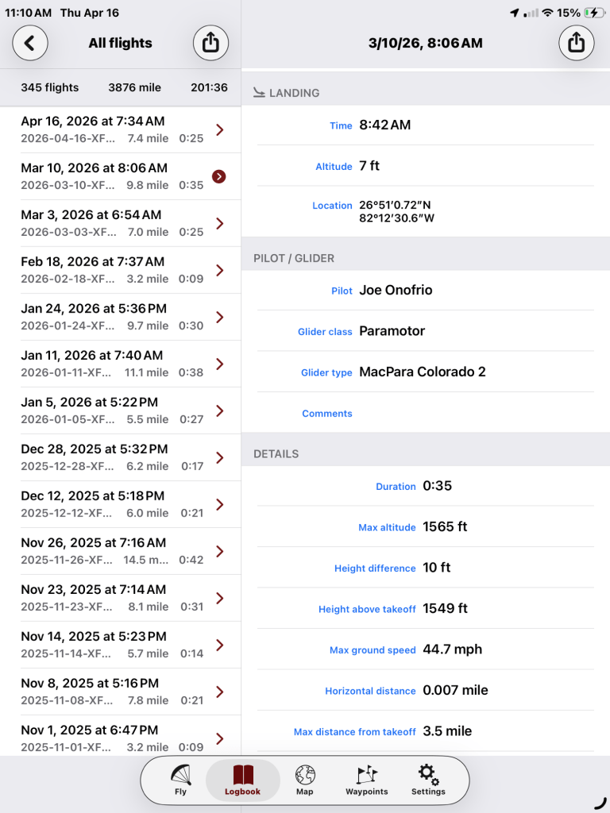Image resolution: width=610 pixels, height=813 pixels.
Task: Share the All flights list
Action: (x=210, y=43)
